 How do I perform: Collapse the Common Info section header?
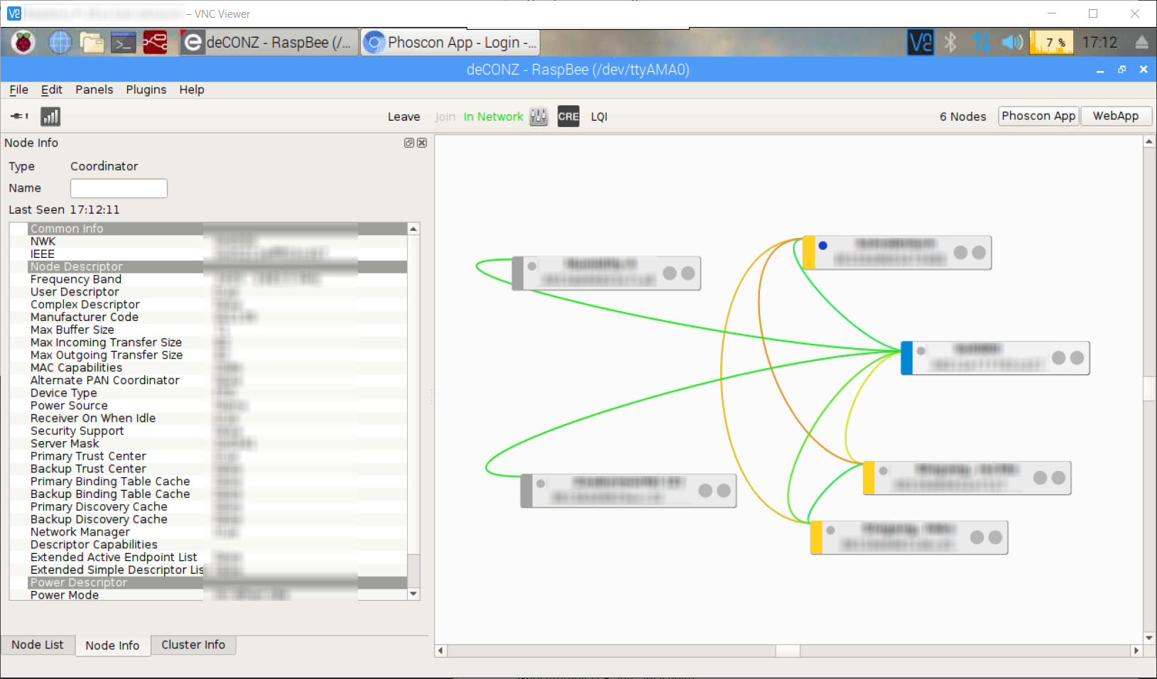pyautogui.click(x=67, y=229)
